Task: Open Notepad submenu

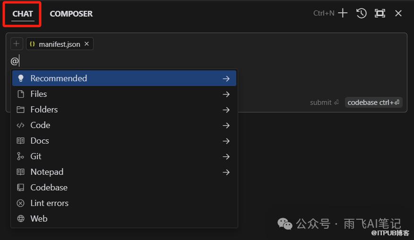Action: 124,172
